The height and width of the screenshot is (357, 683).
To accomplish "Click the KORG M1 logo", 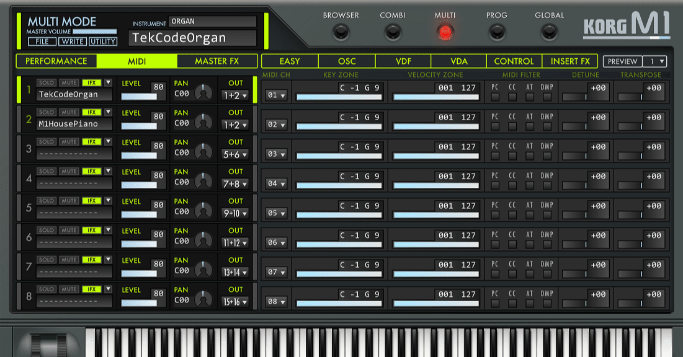I will pyautogui.click(x=627, y=25).
